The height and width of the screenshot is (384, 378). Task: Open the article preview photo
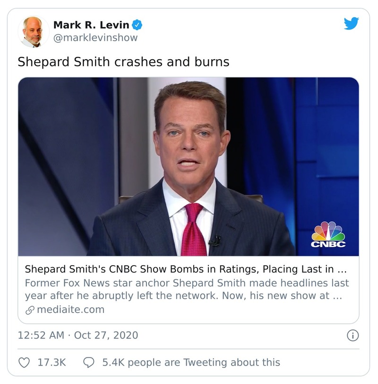point(188,167)
